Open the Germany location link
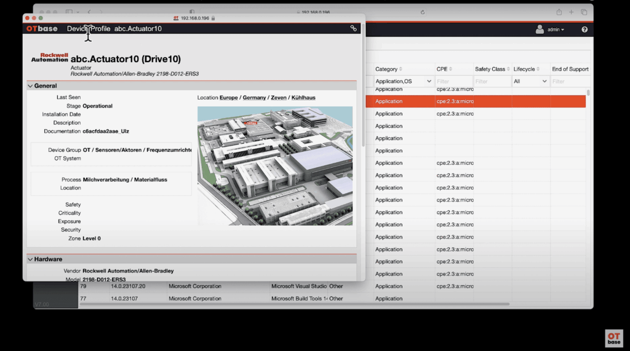This screenshot has width=630, height=351. click(x=254, y=98)
